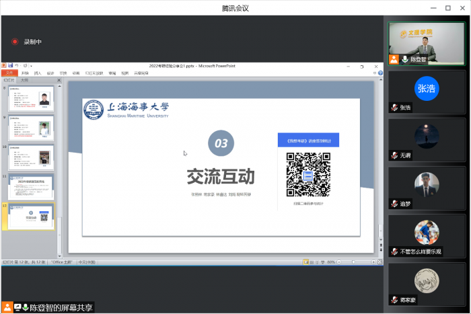Click the zoom slider handle
Screen dimensions: 471x314
353,262
